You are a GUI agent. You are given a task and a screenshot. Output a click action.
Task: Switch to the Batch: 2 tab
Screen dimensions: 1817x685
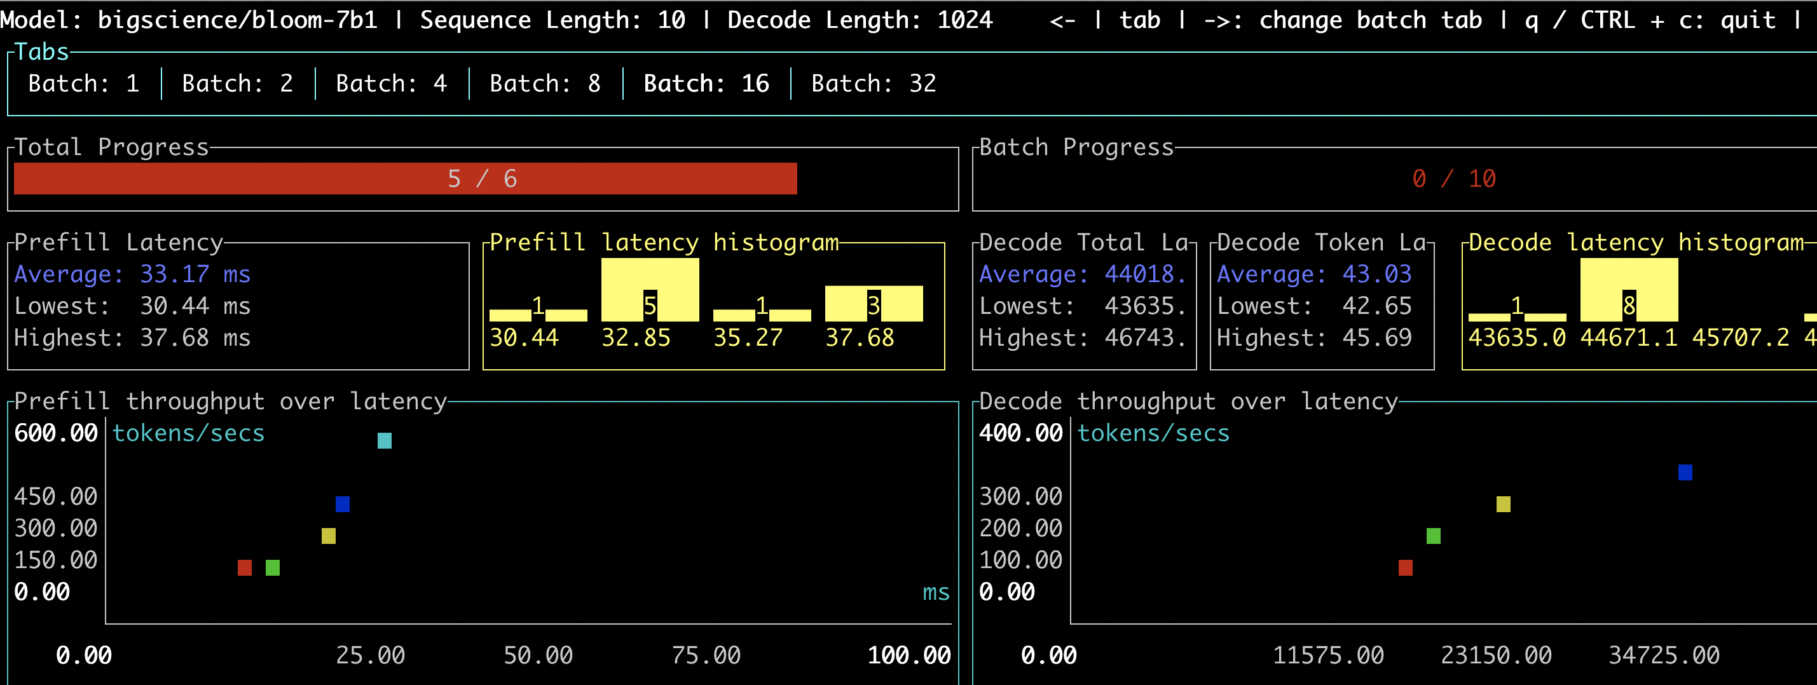click(x=237, y=83)
